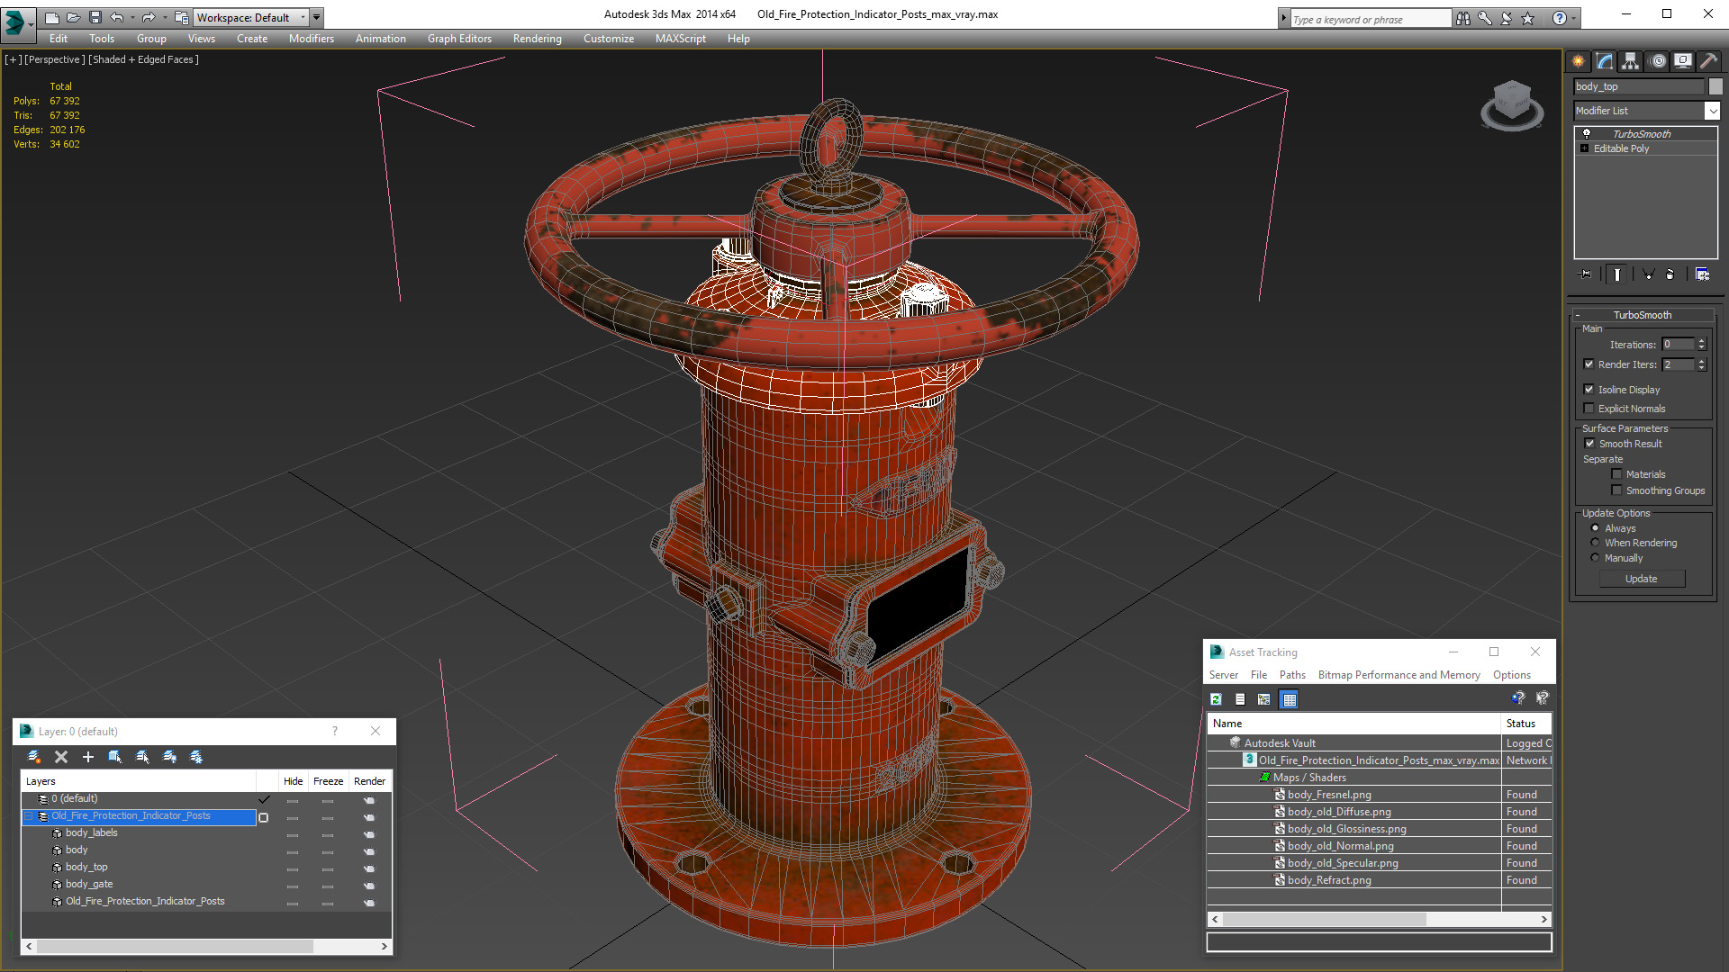Expand the search field arrow in InfoCenter
Image resolution: width=1729 pixels, height=972 pixels.
tap(1284, 18)
